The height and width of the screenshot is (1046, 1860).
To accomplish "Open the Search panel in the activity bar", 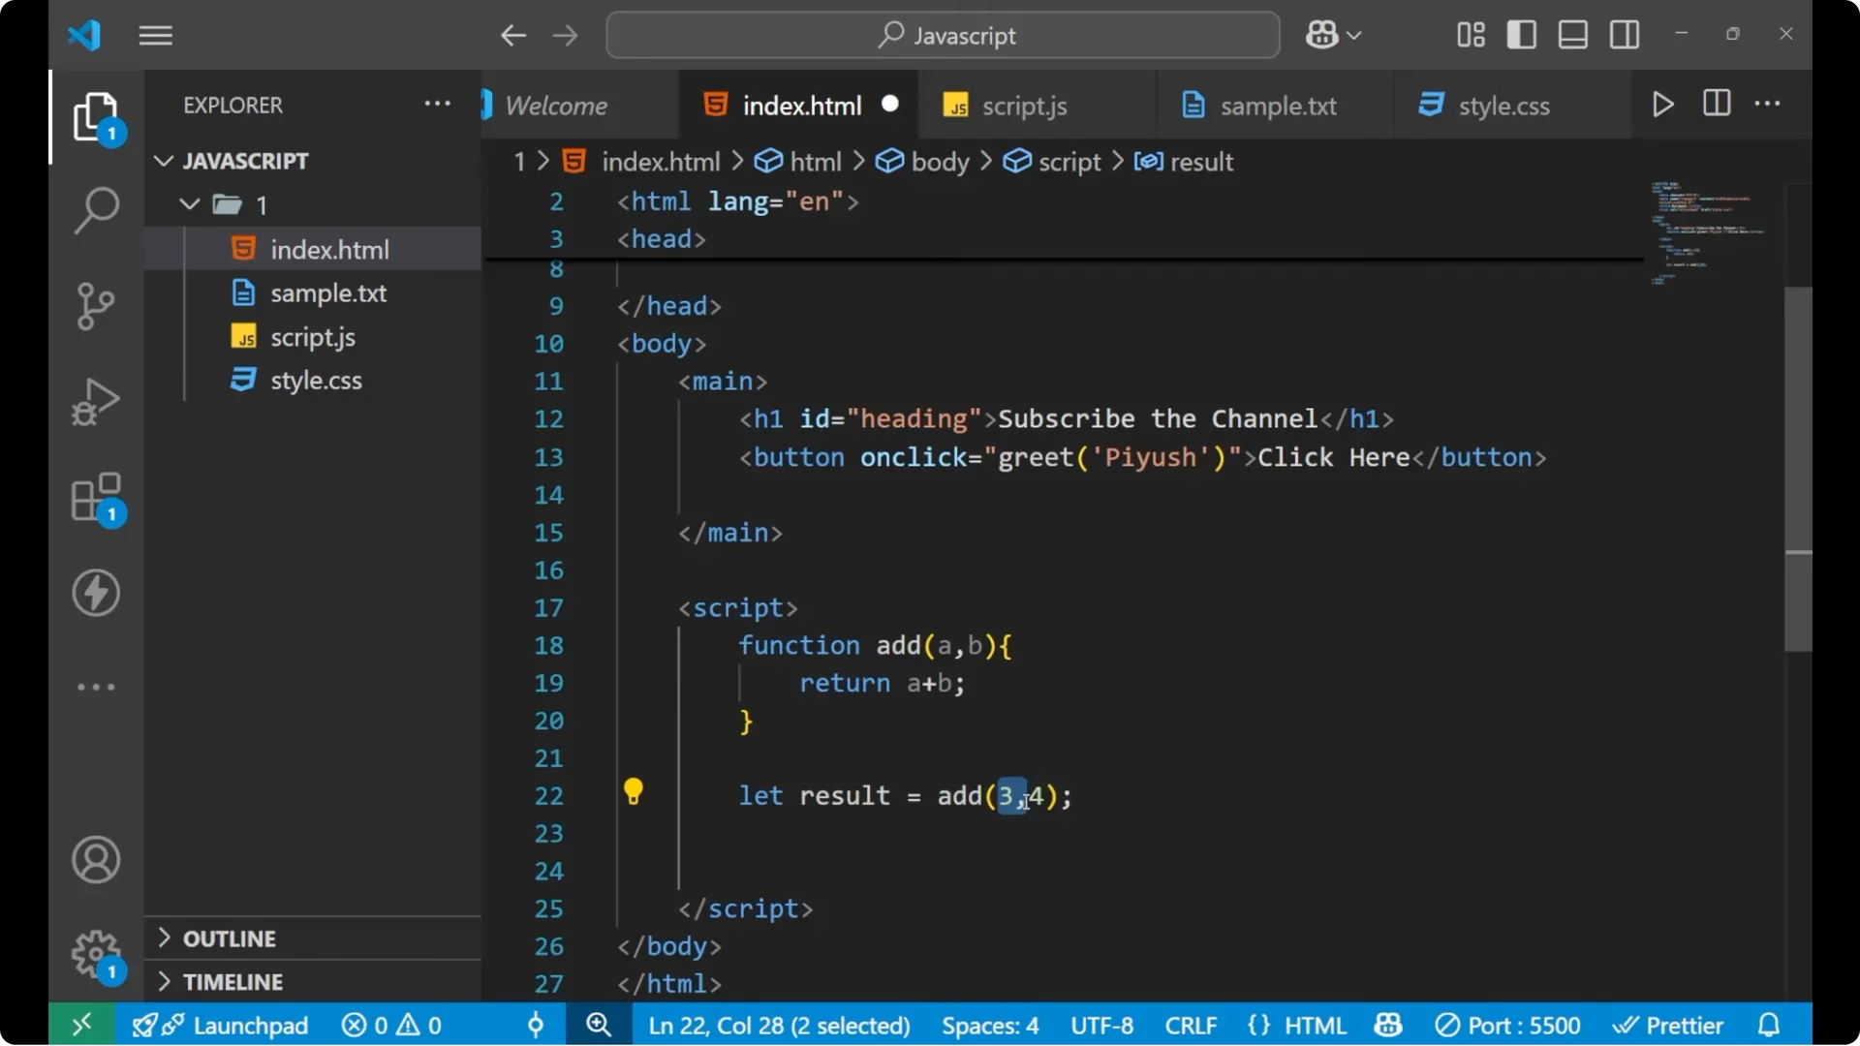I will pos(96,209).
